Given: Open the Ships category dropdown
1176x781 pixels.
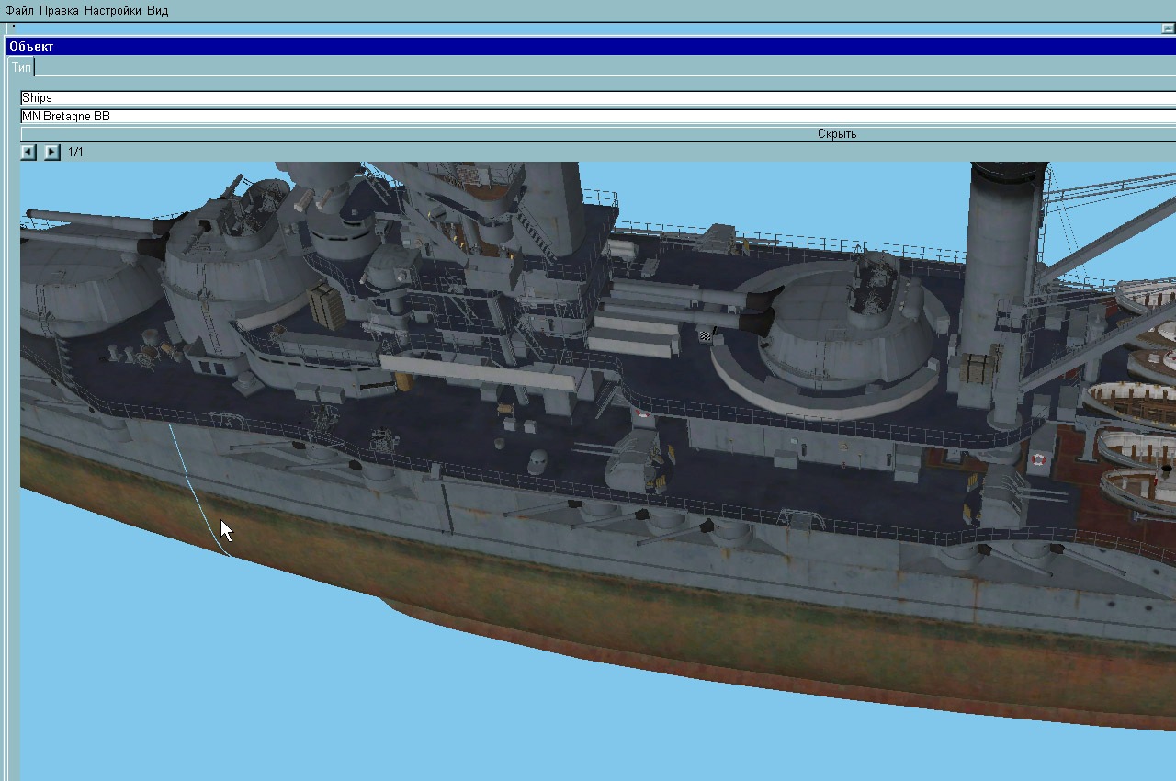Looking at the screenshot, I should [598, 98].
